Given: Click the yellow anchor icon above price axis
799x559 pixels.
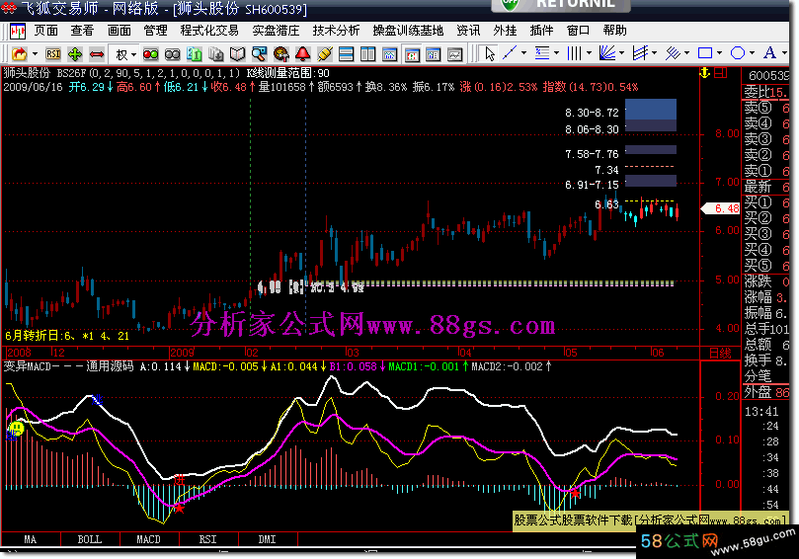Looking at the screenshot, I should pos(705,73).
